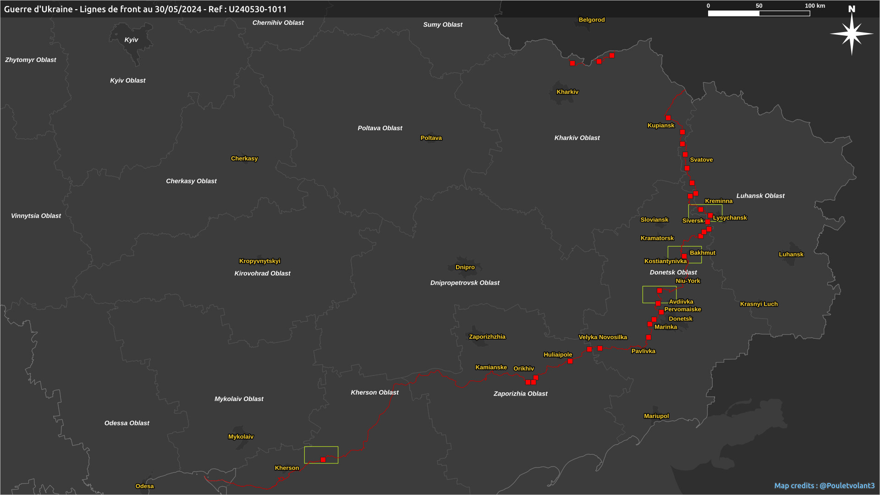Click the Kharkiv city label
This screenshot has height=495, width=880.
567,92
